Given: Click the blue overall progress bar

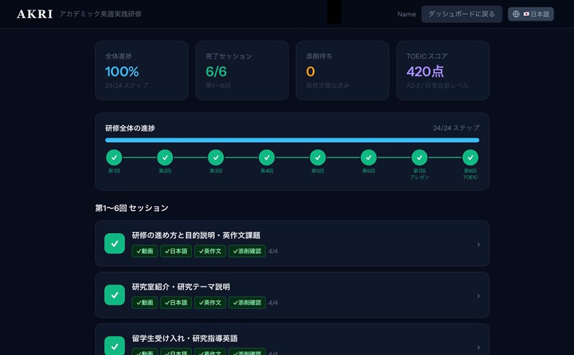Looking at the screenshot, I should tap(292, 140).
